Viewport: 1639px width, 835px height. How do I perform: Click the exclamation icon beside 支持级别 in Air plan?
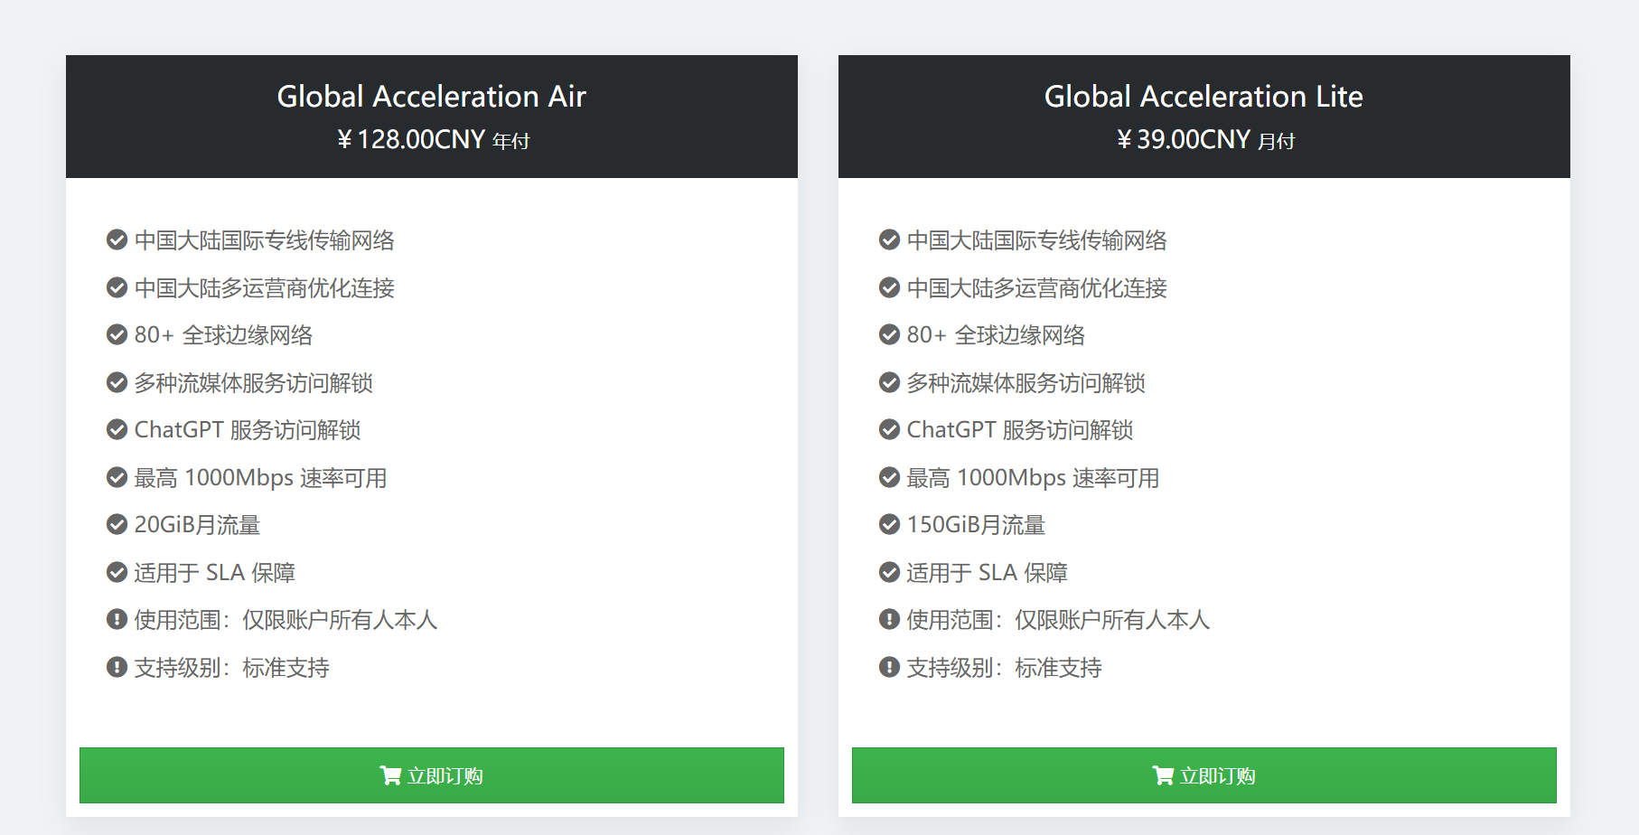[117, 666]
